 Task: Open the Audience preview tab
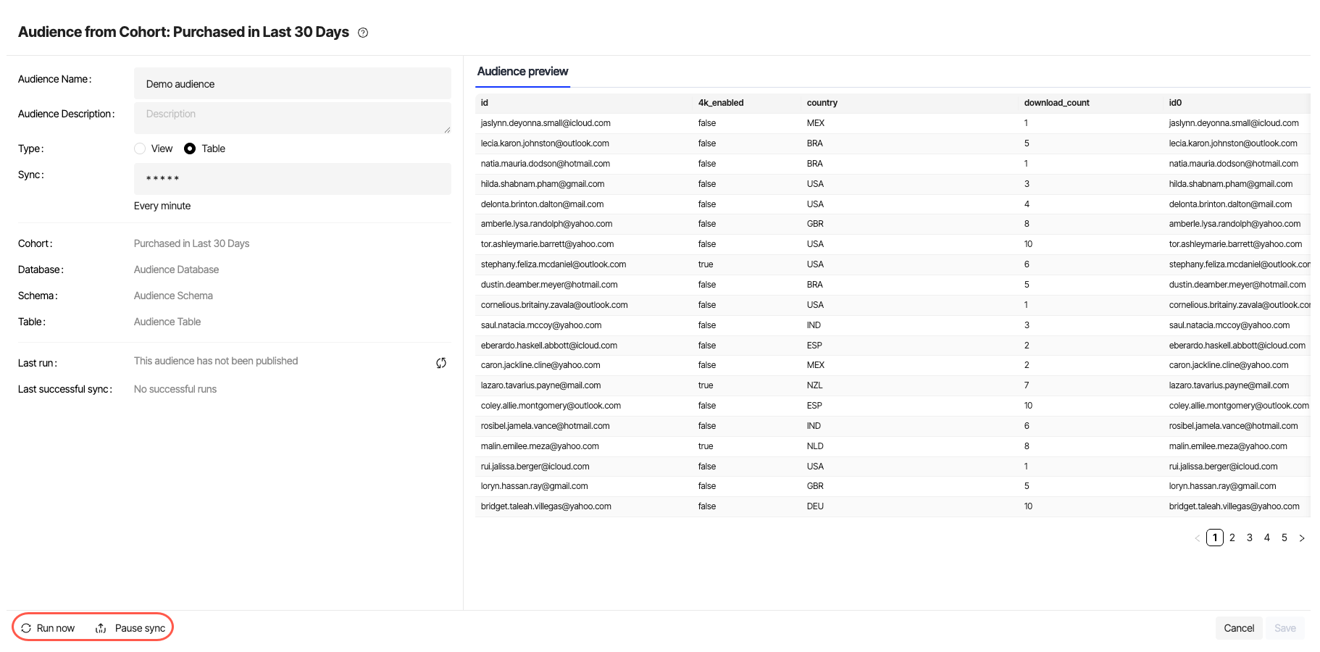(522, 72)
